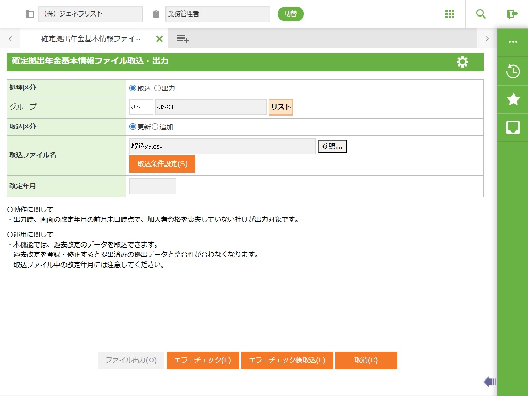
Task: Select the 出力 radio button
Action: pos(158,88)
